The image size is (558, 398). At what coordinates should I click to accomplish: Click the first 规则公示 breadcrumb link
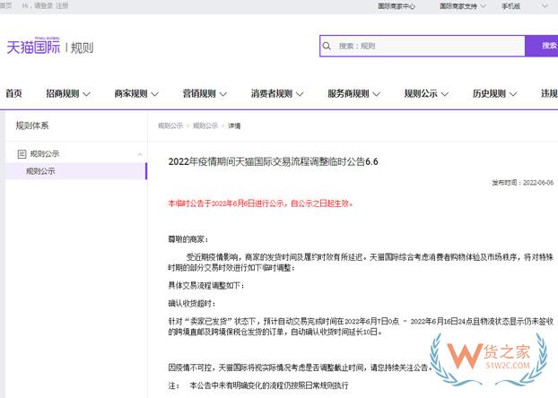click(x=170, y=125)
